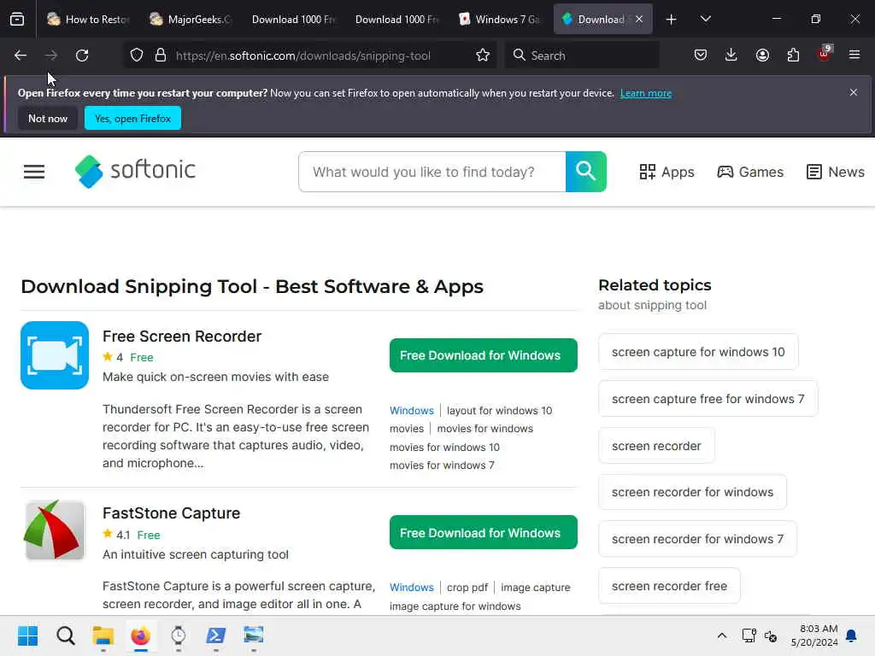875x656 pixels.
Task: Select 'screen capture free for windows 7' topic
Action: [708, 399]
